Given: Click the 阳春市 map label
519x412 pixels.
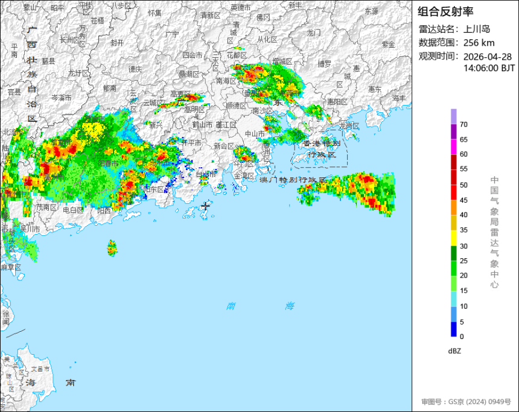Looking at the screenshot, I should [x=108, y=163].
